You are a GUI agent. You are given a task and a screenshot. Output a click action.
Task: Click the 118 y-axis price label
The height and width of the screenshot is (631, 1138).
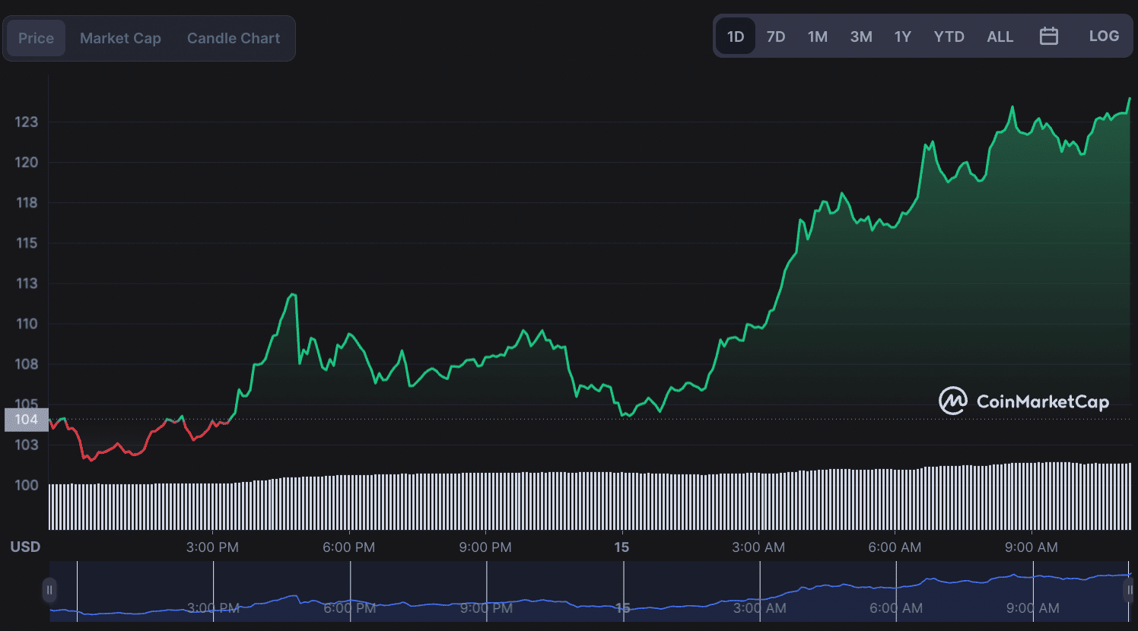point(27,202)
